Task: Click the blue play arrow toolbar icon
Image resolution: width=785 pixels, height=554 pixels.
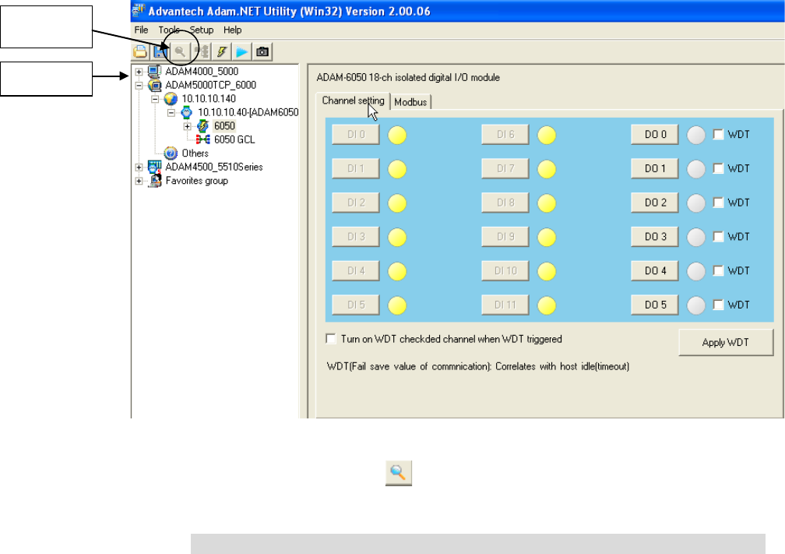Action: [x=241, y=51]
